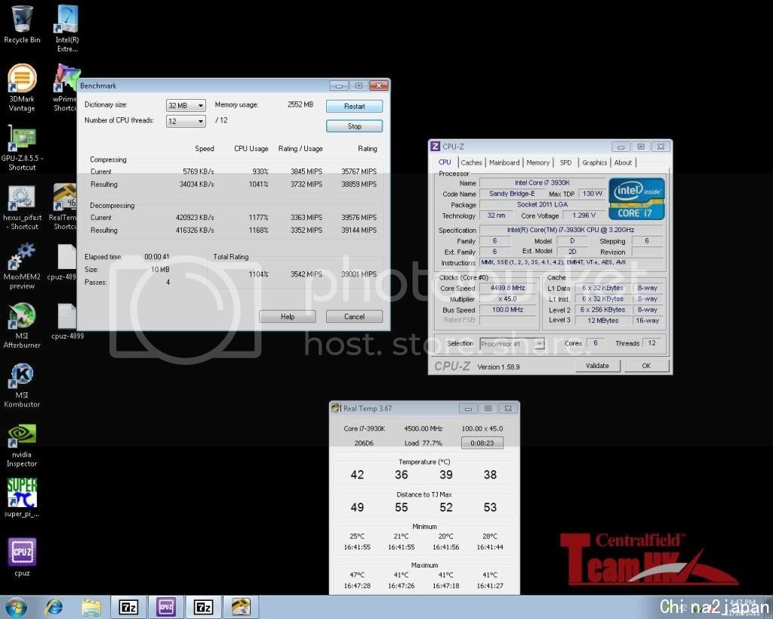Launch Internet Explorer from taskbar

coord(54,607)
